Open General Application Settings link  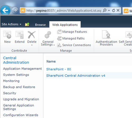18,107
